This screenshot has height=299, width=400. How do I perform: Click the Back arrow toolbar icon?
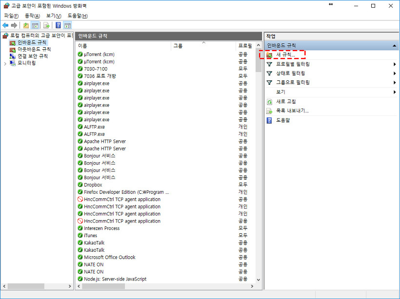tap(5, 25)
